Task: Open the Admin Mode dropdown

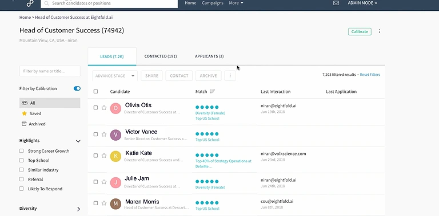Action: pyautogui.click(x=362, y=3)
